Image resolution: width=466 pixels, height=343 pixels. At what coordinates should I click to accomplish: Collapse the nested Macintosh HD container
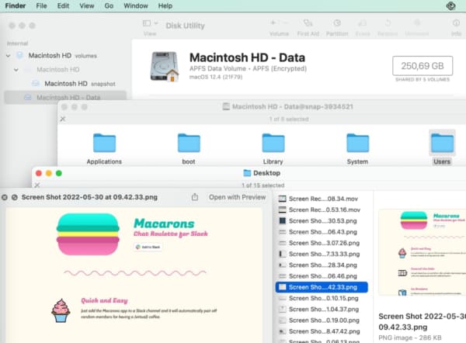click(16, 70)
